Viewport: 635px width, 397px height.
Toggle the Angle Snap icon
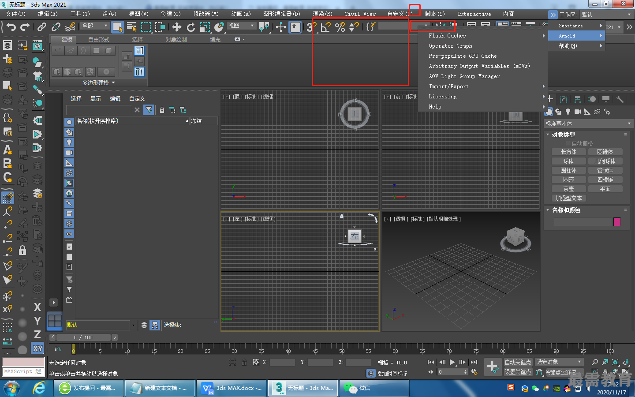coord(326,27)
